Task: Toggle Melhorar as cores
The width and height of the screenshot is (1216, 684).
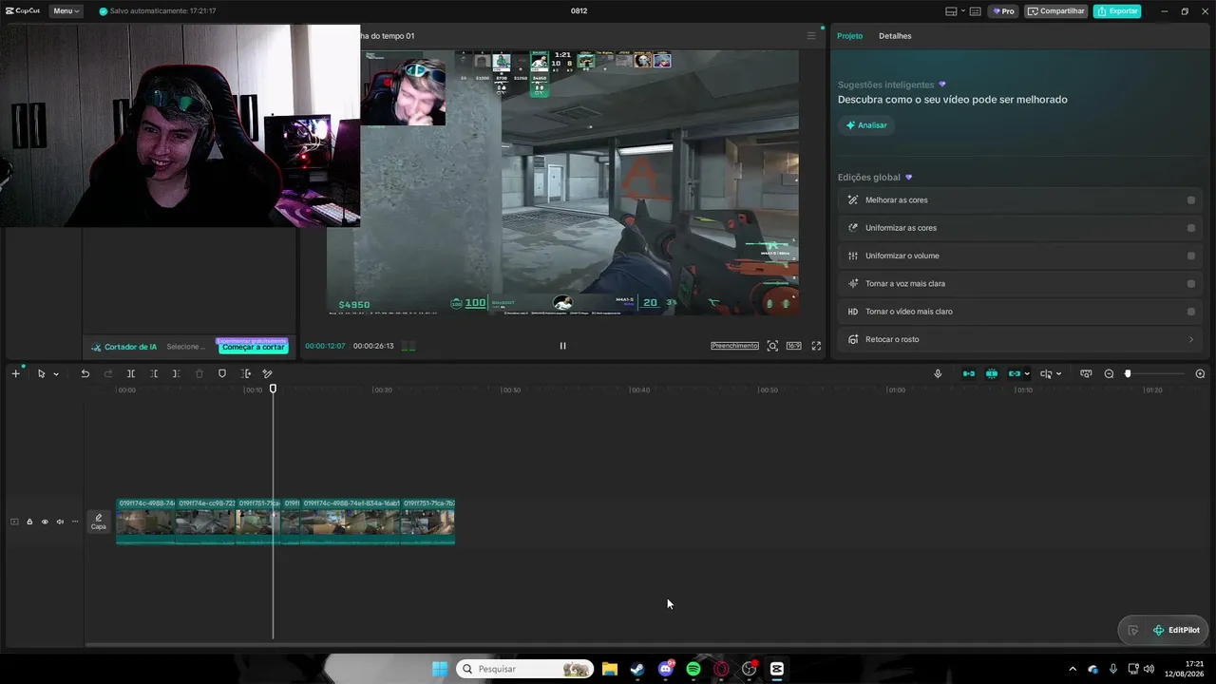Action: (1191, 200)
